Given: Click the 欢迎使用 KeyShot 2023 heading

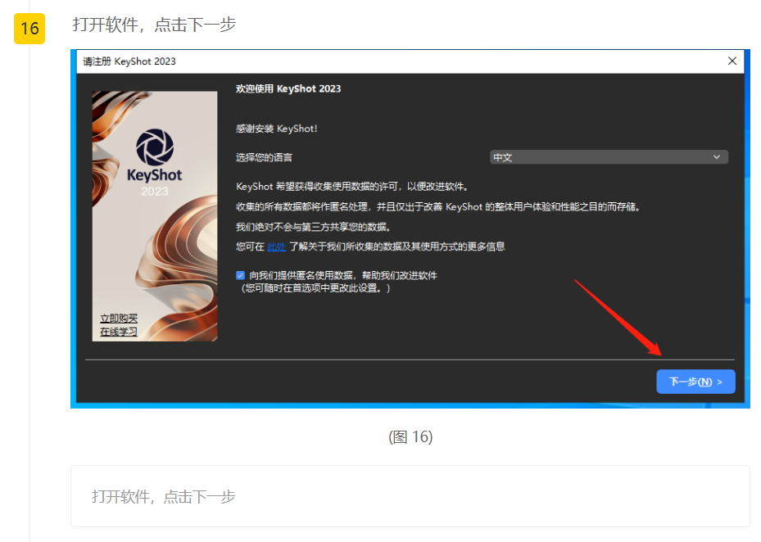Looking at the screenshot, I should coord(288,88).
